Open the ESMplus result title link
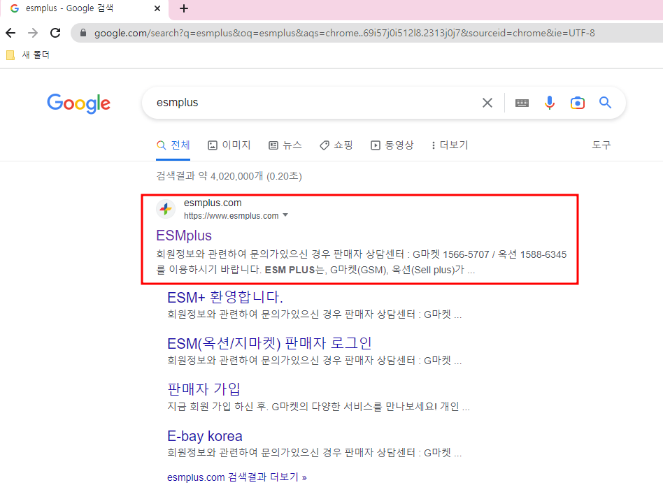 tap(184, 236)
